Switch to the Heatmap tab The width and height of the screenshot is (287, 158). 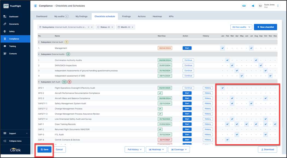point(157,16)
